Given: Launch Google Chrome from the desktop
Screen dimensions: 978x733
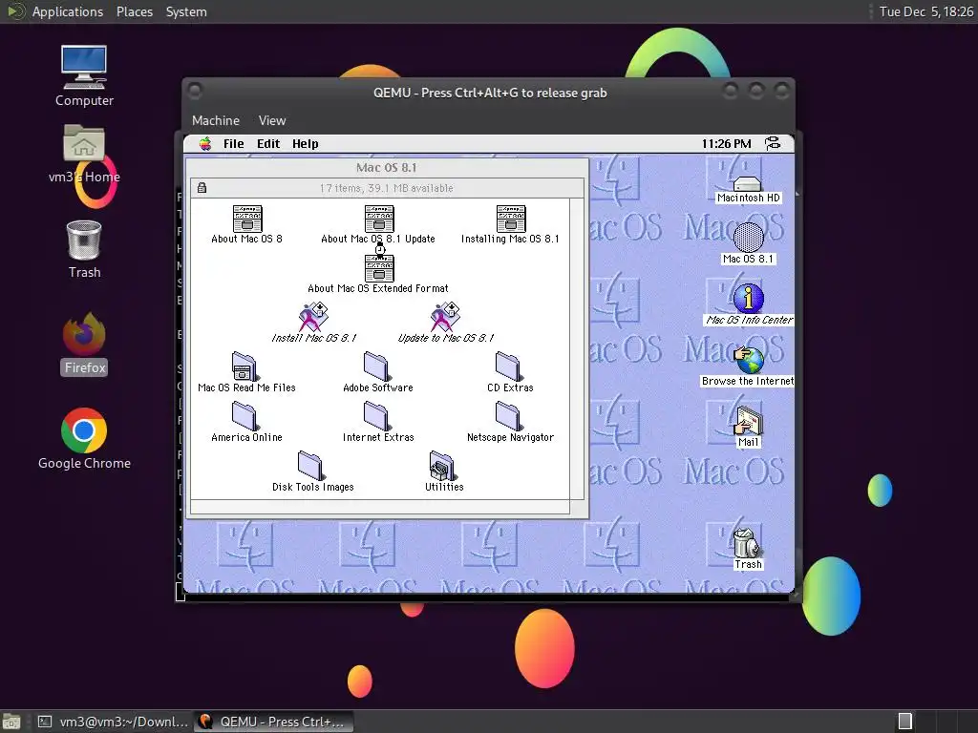Looking at the screenshot, I should [x=84, y=430].
